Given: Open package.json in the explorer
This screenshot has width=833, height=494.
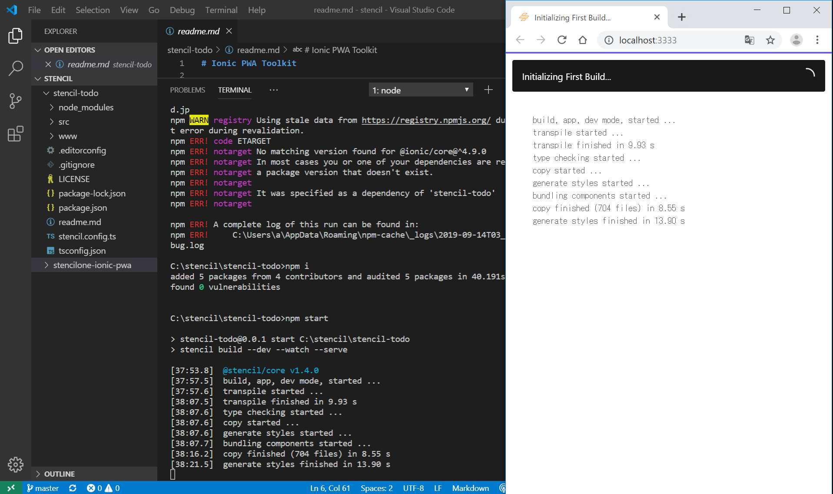Looking at the screenshot, I should (83, 208).
